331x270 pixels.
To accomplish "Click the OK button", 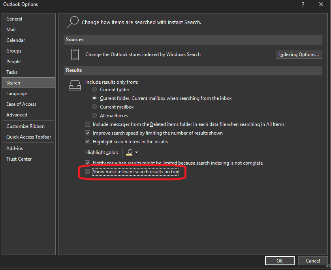I will pyautogui.click(x=280, y=261).
